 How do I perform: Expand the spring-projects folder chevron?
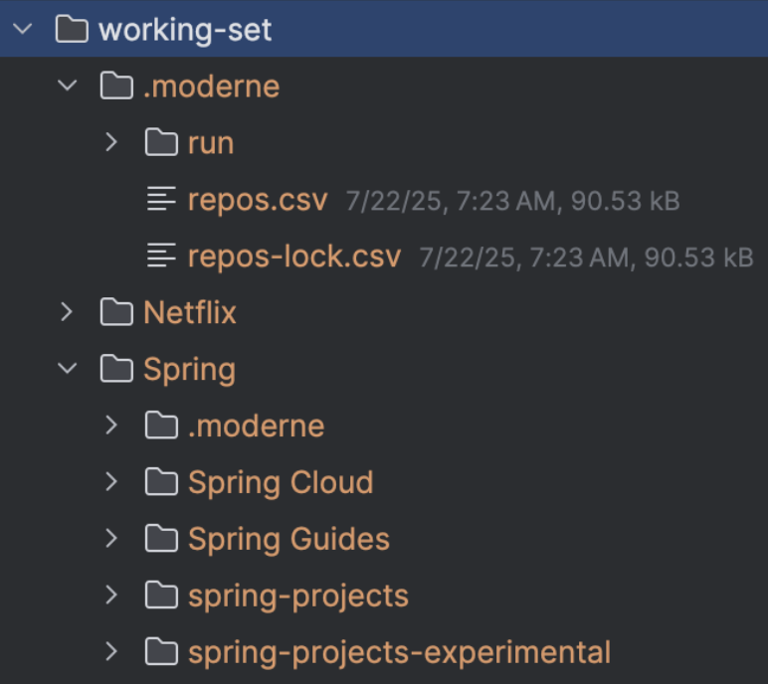111,595
